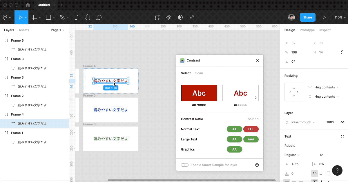Toggle layer visibility eye icon
The width and height of the screenshot is (348, 182).
tap(342, 122)
